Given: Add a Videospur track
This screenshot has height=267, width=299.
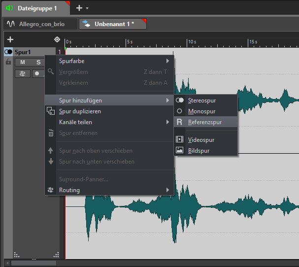Looking at the screenshot, I should (201, 140).
